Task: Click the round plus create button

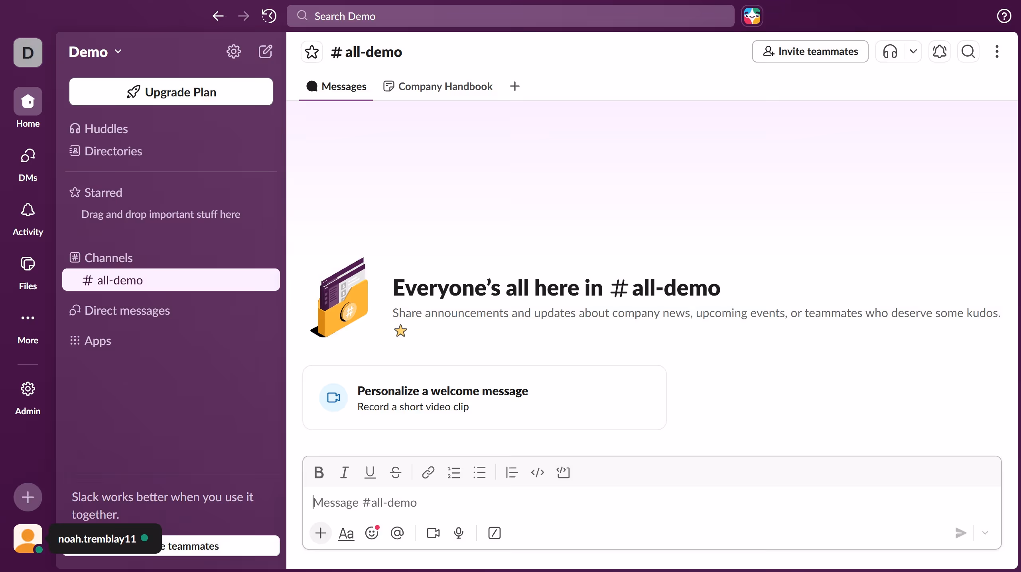Action: coord(28,497)
